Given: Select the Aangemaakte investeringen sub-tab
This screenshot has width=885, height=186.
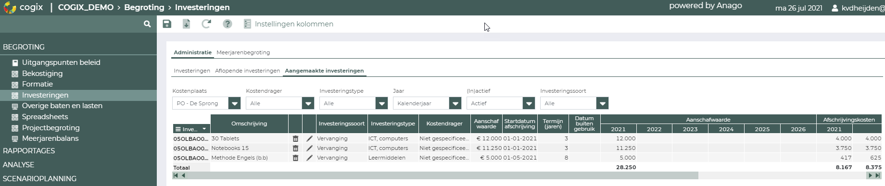Looking at the screenshot, I should tap(324, 71).
